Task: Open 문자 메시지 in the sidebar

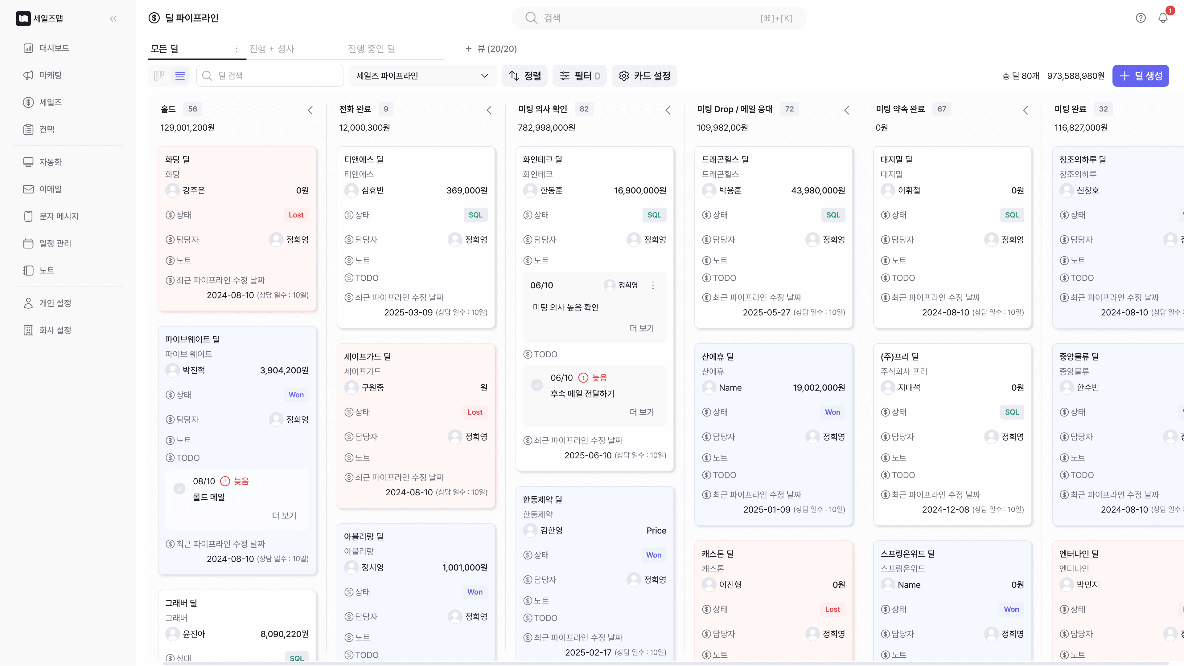Action: coord(51,216)
